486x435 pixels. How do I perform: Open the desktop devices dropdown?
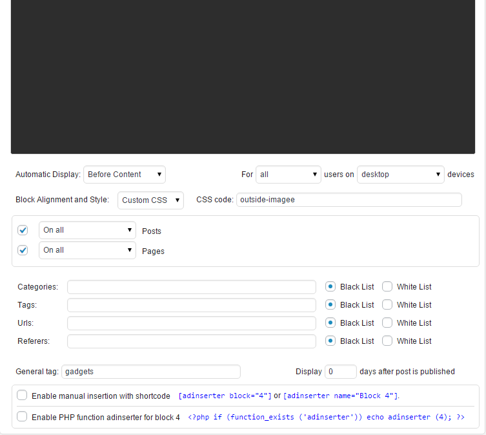(x=400, y=175)
